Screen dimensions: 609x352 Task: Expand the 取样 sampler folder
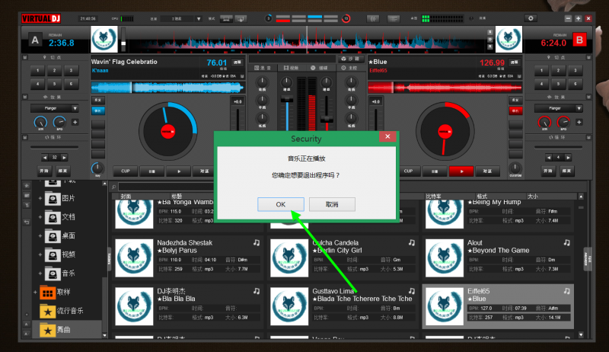point(35,292)
